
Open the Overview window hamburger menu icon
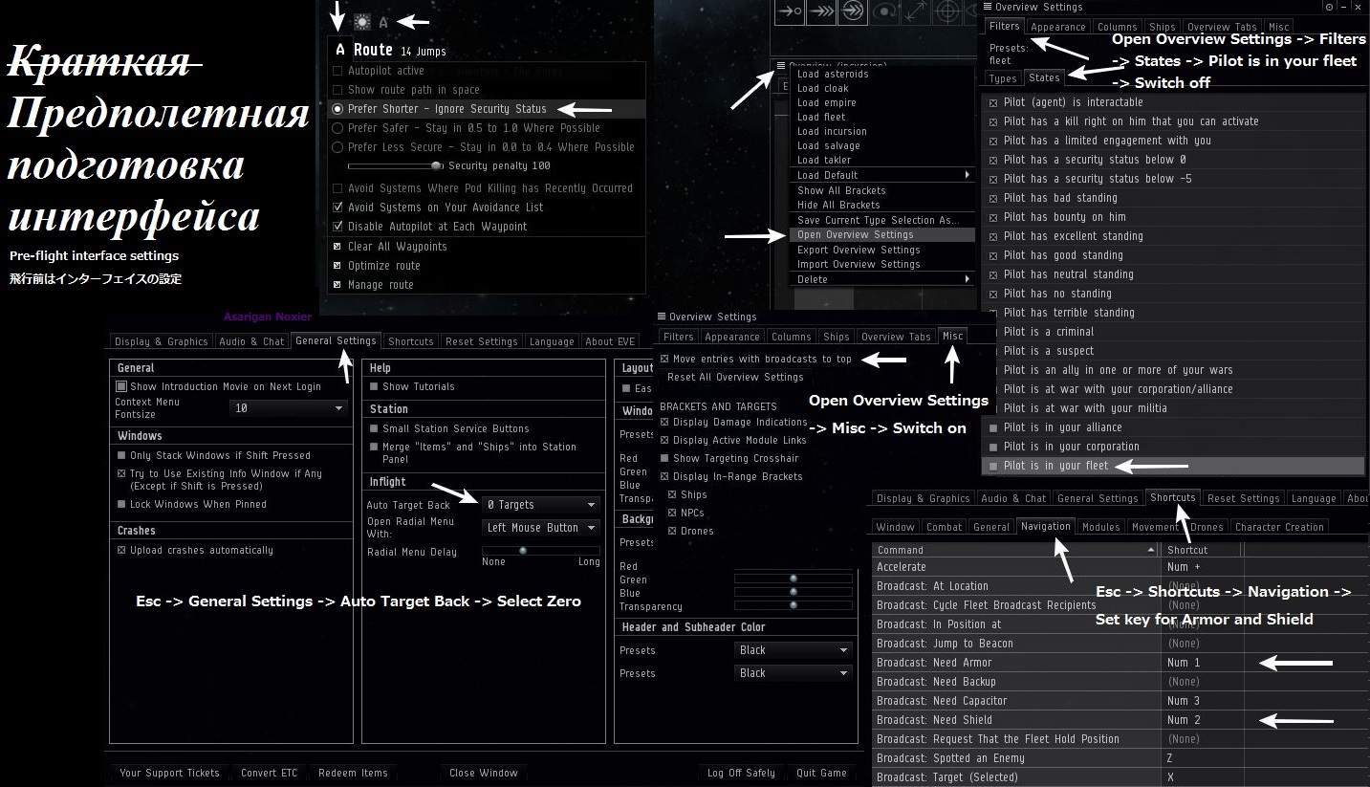(781, 65)
